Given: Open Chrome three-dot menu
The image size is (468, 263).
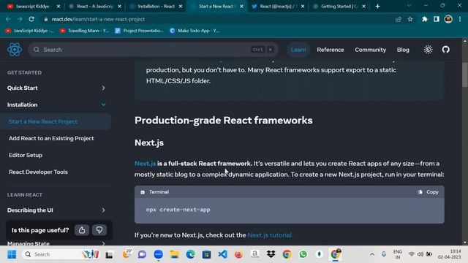Looking at the screenshot, I should pyautogui.click(x=460, y=19).
